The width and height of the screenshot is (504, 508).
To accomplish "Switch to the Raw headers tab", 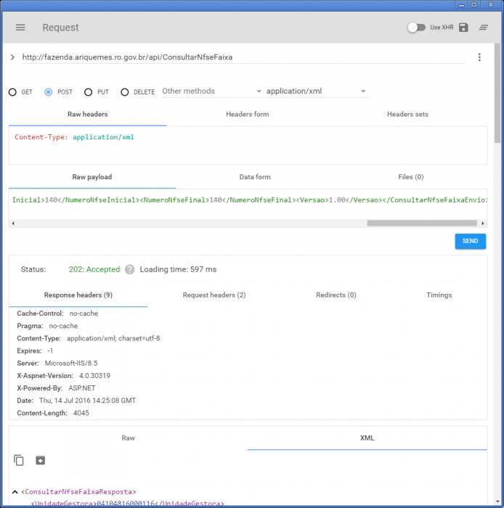I will [x=88, y=115].
